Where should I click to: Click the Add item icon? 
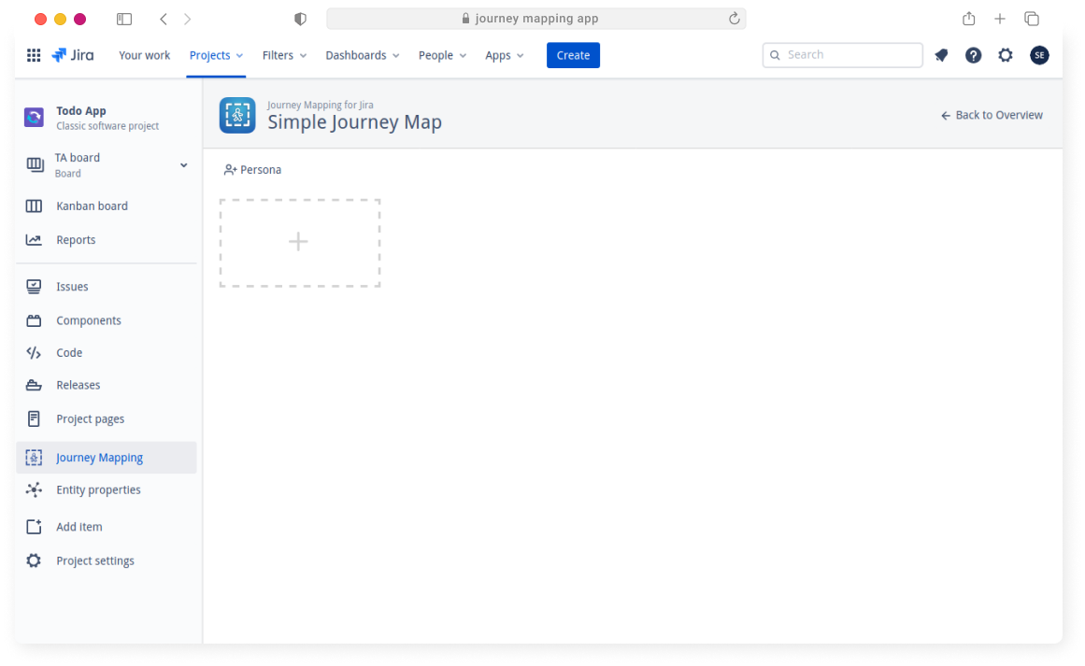[34, 526]
